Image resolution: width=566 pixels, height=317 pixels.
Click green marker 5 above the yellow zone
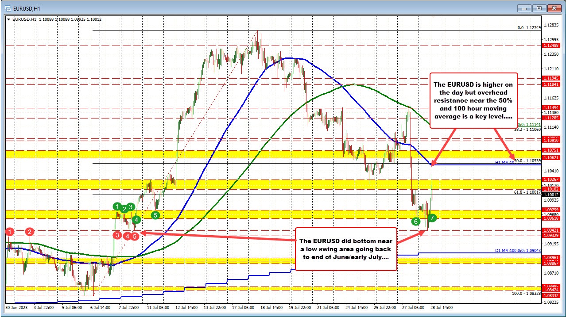[155, 215]
